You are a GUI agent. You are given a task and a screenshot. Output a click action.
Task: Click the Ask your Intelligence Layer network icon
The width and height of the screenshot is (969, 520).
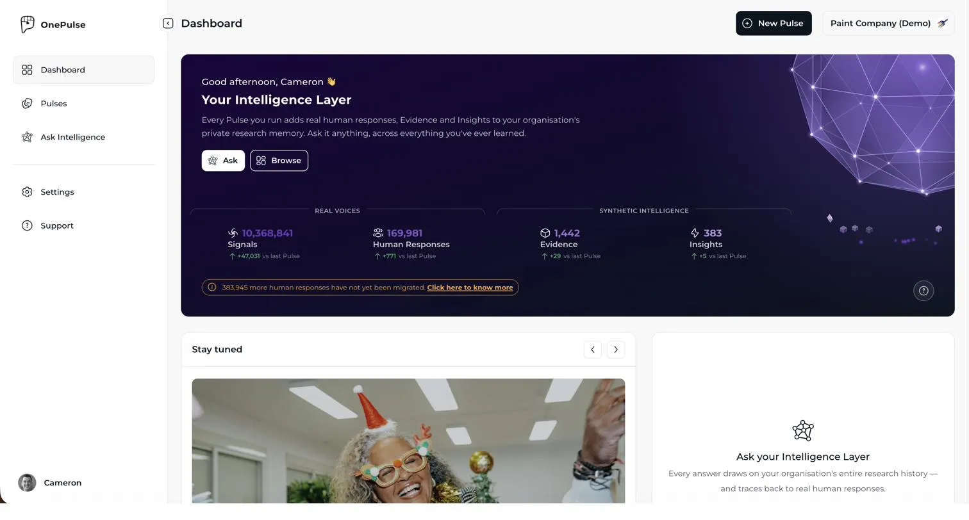803,430
